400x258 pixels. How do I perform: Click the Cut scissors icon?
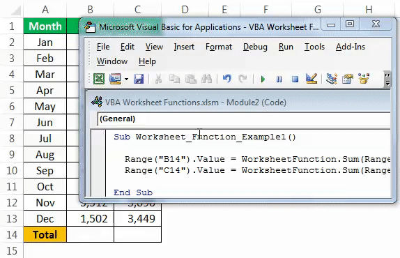(158, 79)
